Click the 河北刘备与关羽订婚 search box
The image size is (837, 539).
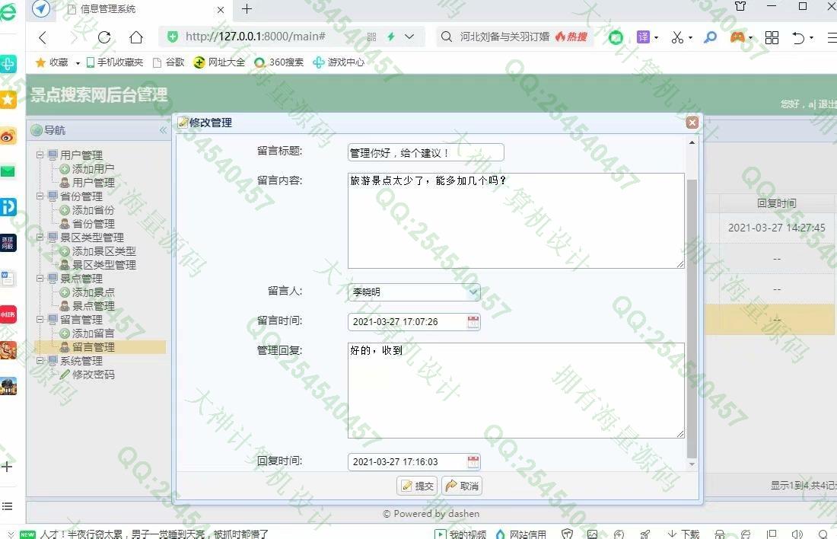coord(504,37)
